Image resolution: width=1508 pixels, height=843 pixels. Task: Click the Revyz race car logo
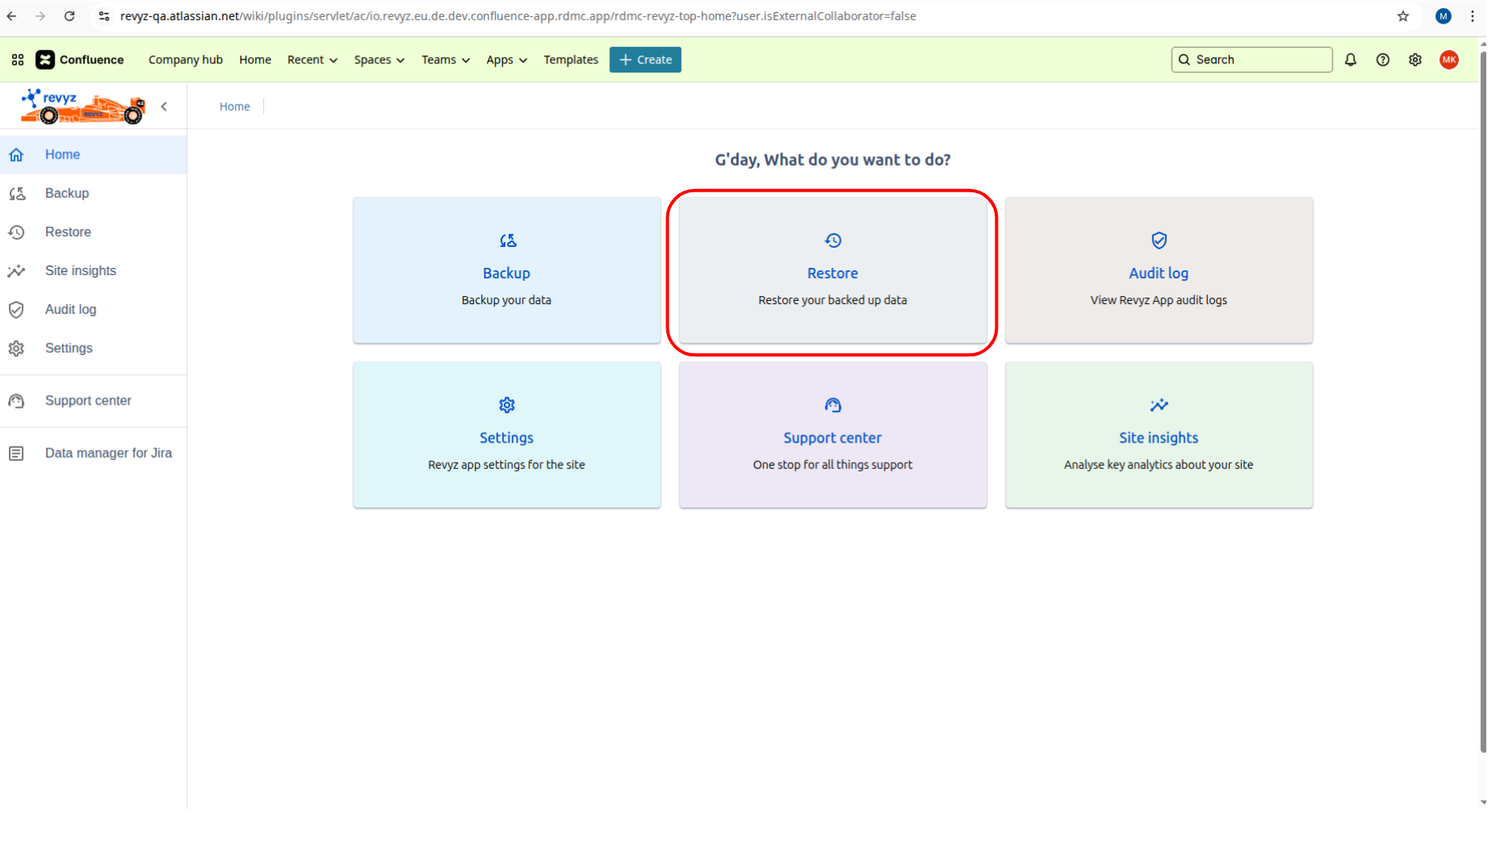[83, 106]
